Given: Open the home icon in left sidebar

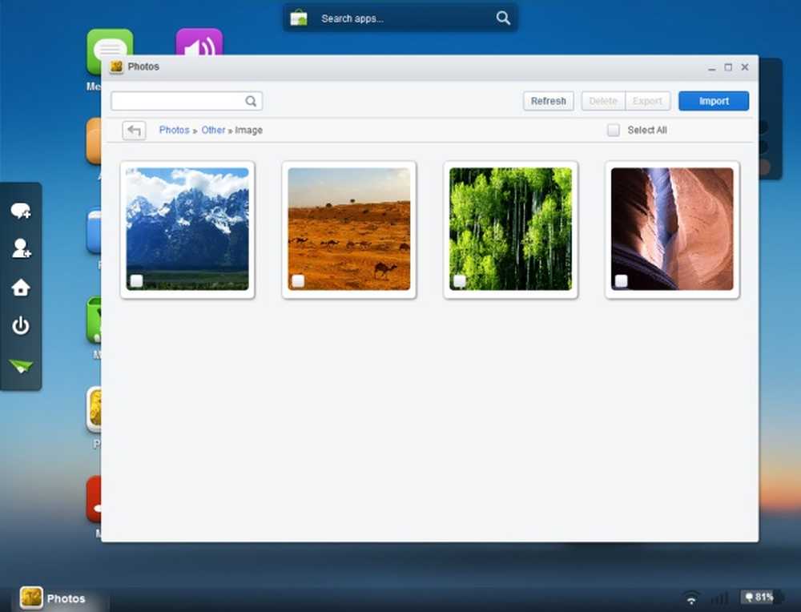Looking at the screenshot, I should tap(21, 288).
